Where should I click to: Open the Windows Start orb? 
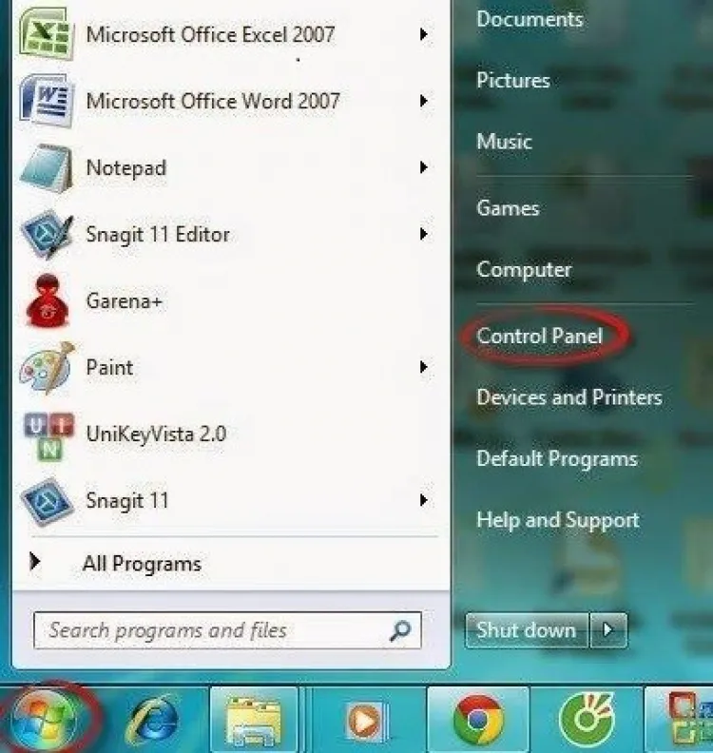point(45,719)
